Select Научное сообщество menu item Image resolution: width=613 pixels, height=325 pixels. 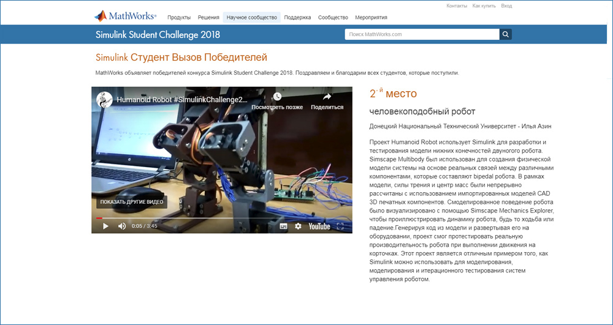pos(252,18)
